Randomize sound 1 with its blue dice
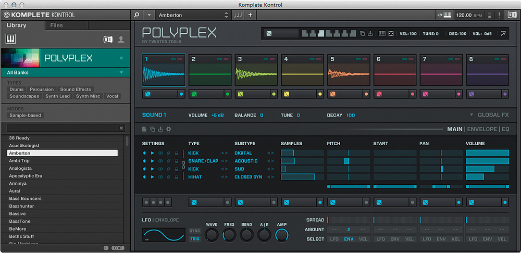 click(148, 94)
